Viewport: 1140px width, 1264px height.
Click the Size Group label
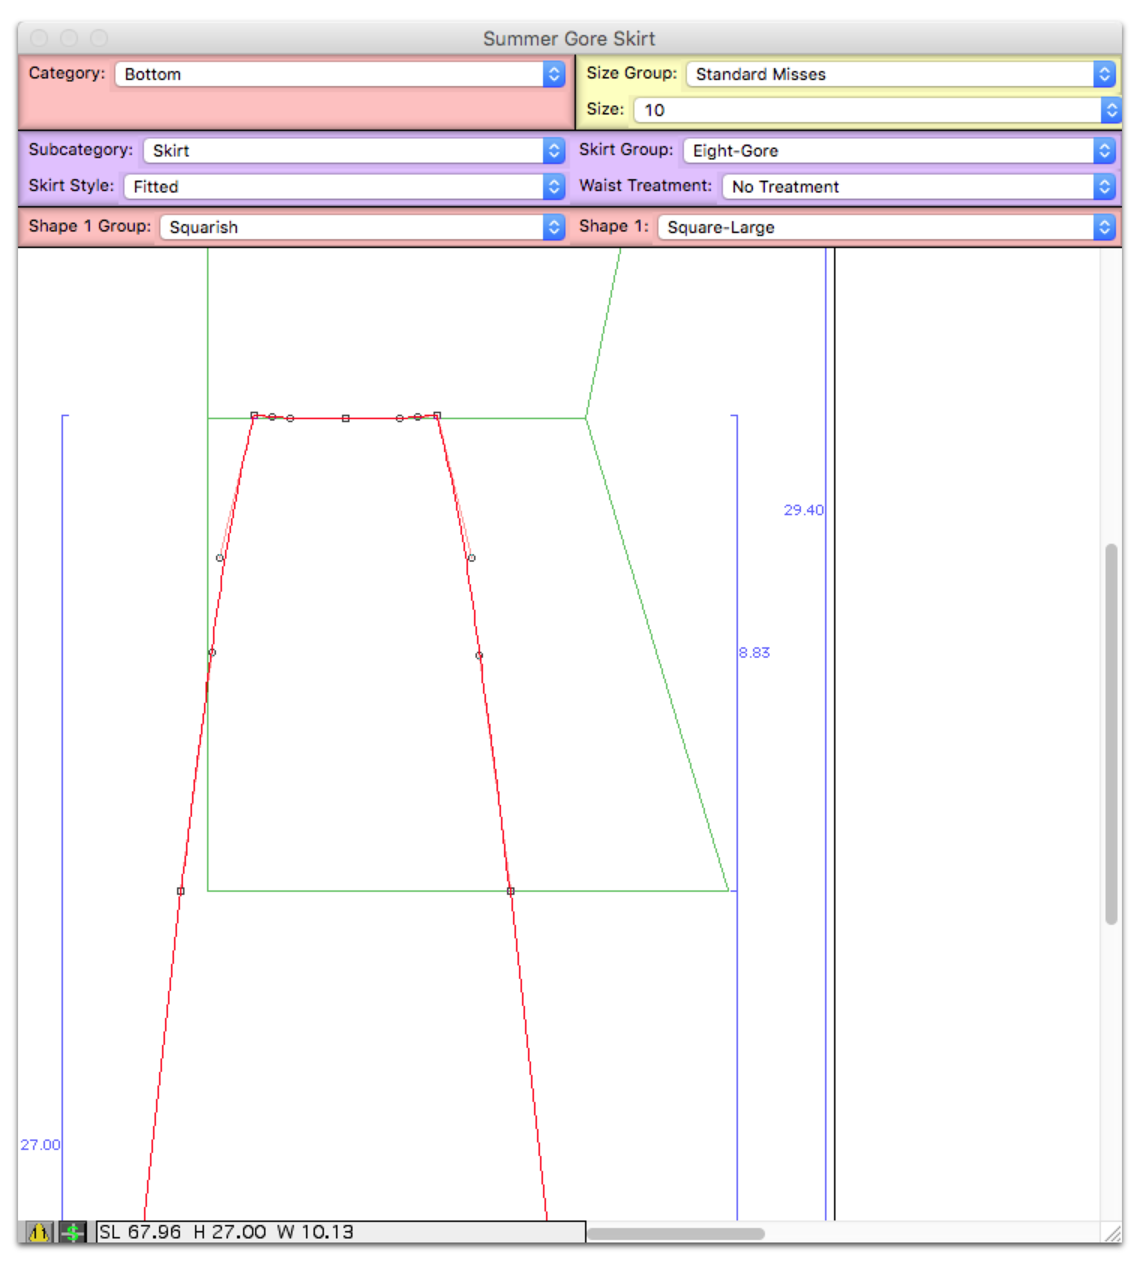coord(631,73)
